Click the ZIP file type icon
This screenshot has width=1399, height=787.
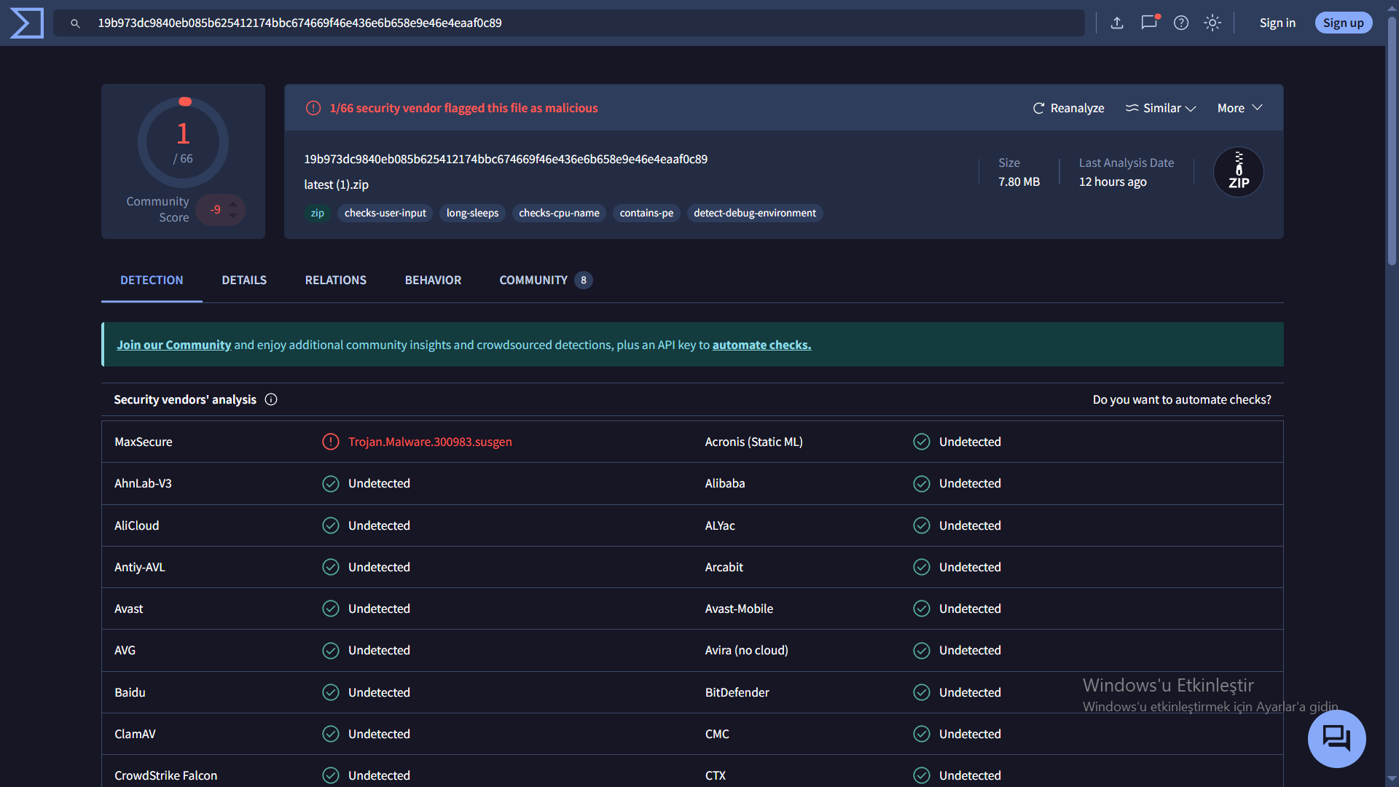(1238, 172)
